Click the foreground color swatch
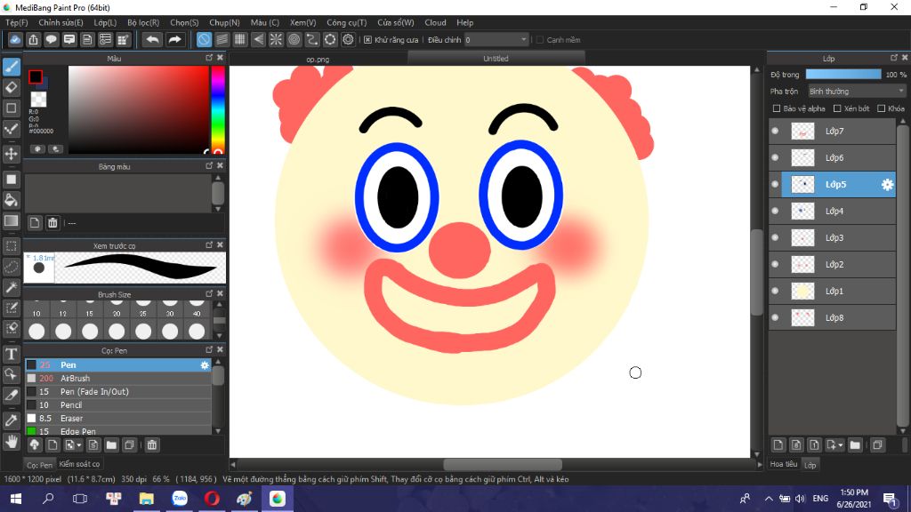 tap(36, 77)
